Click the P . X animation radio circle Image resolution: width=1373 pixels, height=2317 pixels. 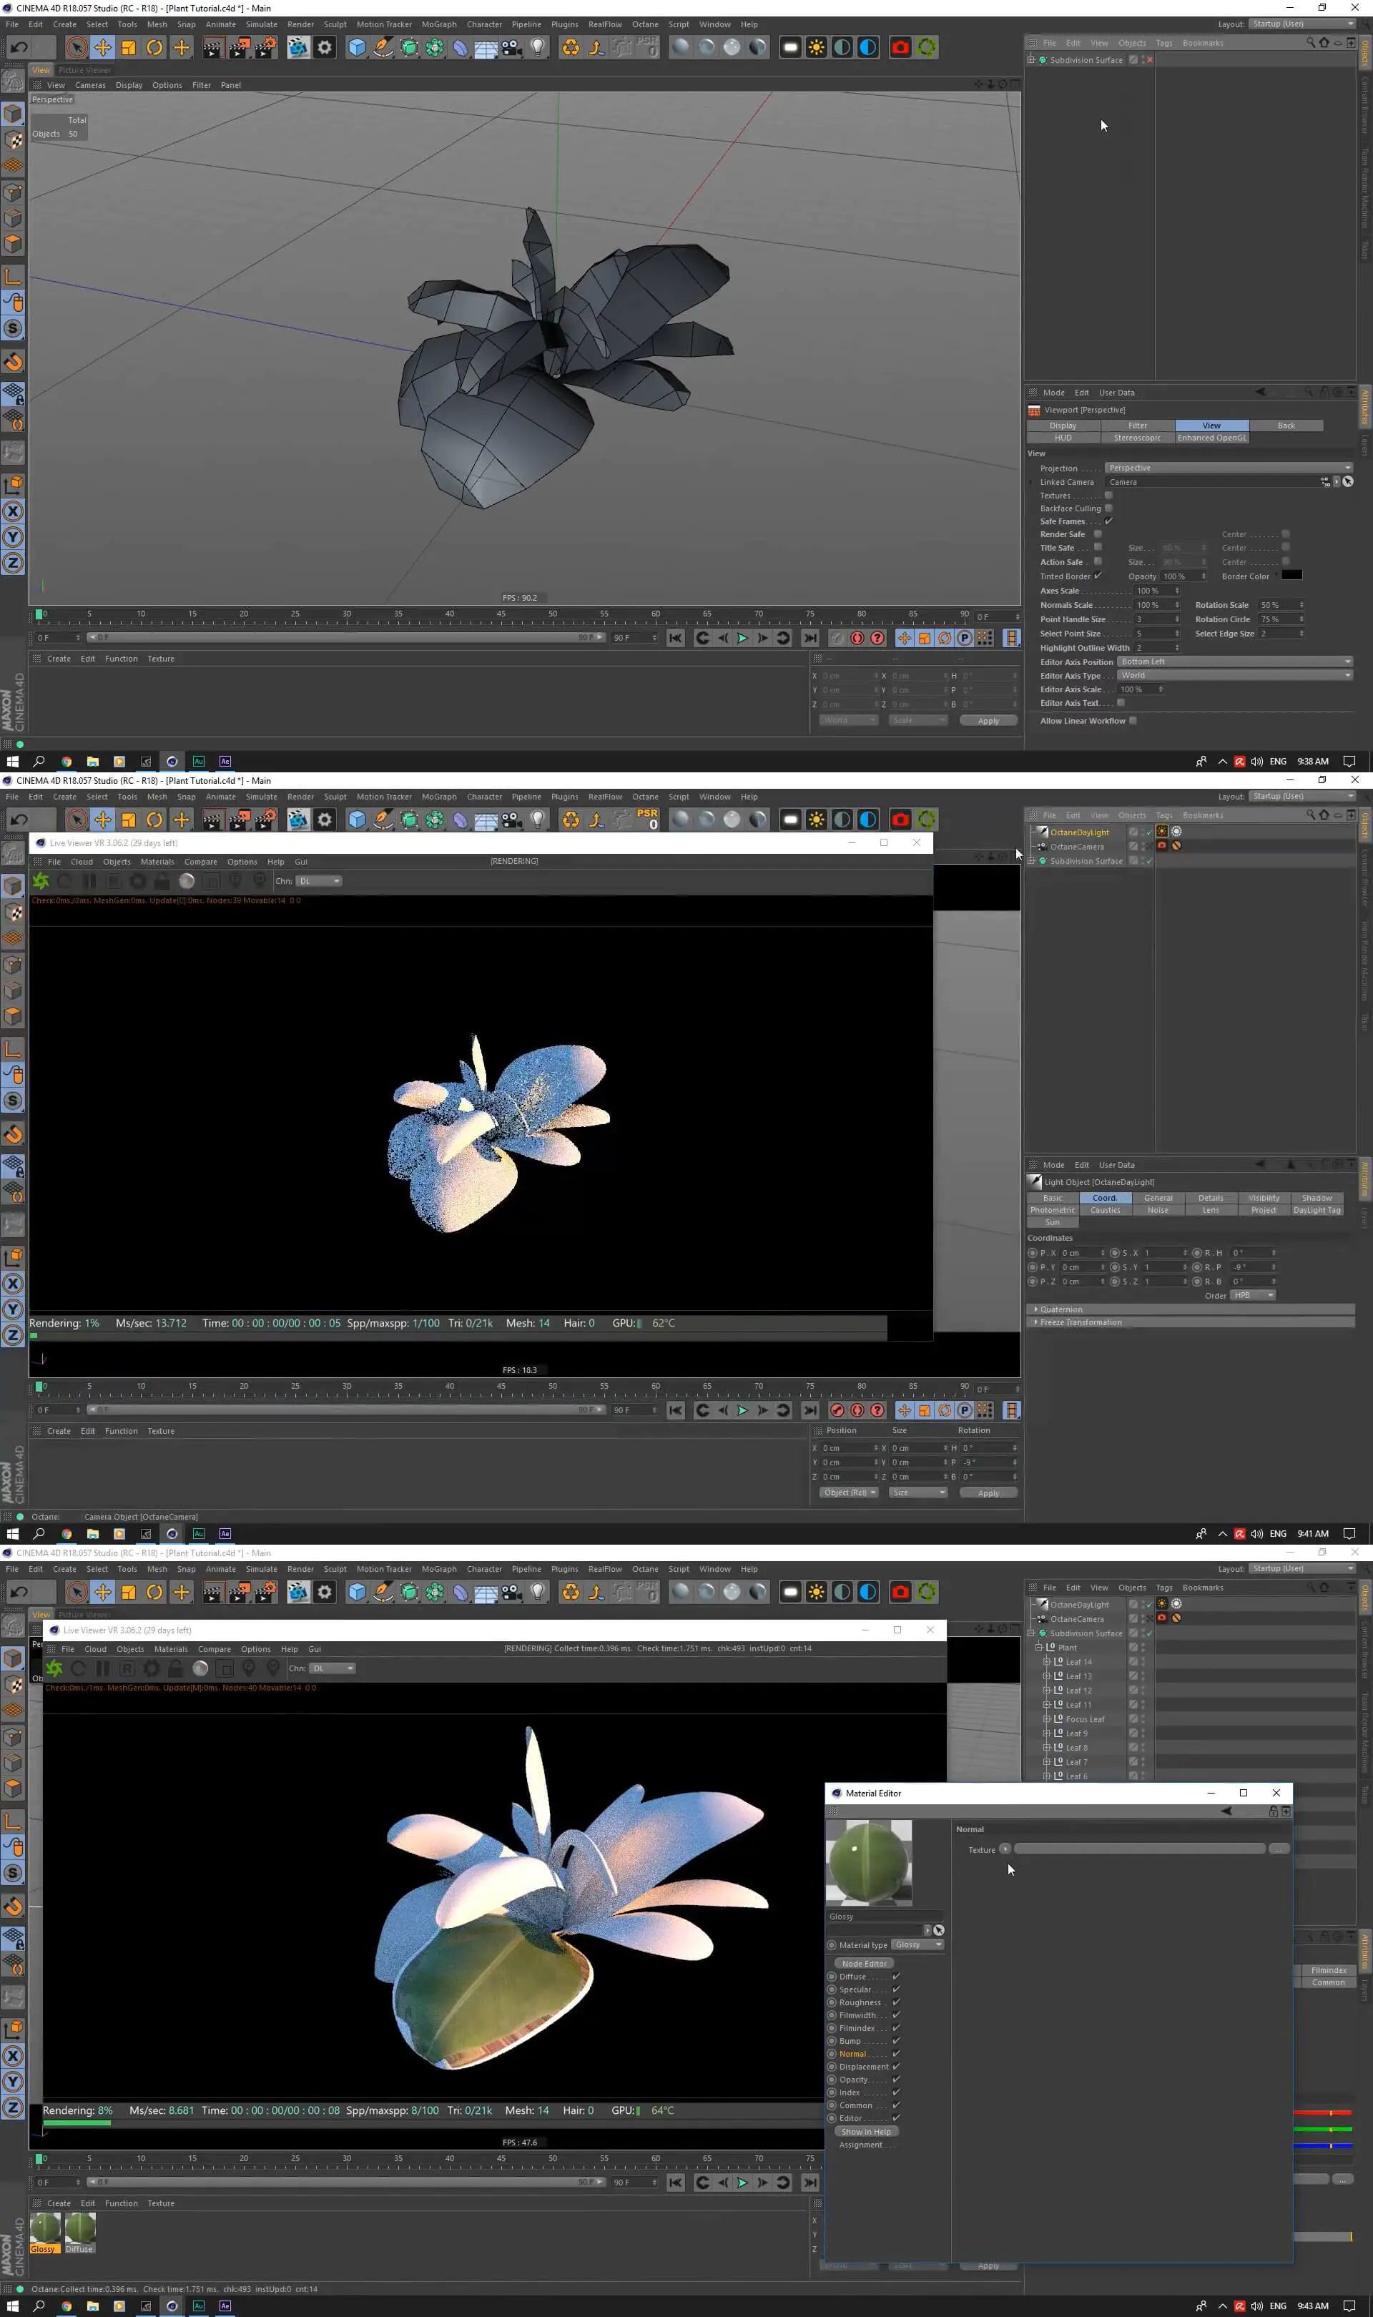click(x=1033, y=1252)
